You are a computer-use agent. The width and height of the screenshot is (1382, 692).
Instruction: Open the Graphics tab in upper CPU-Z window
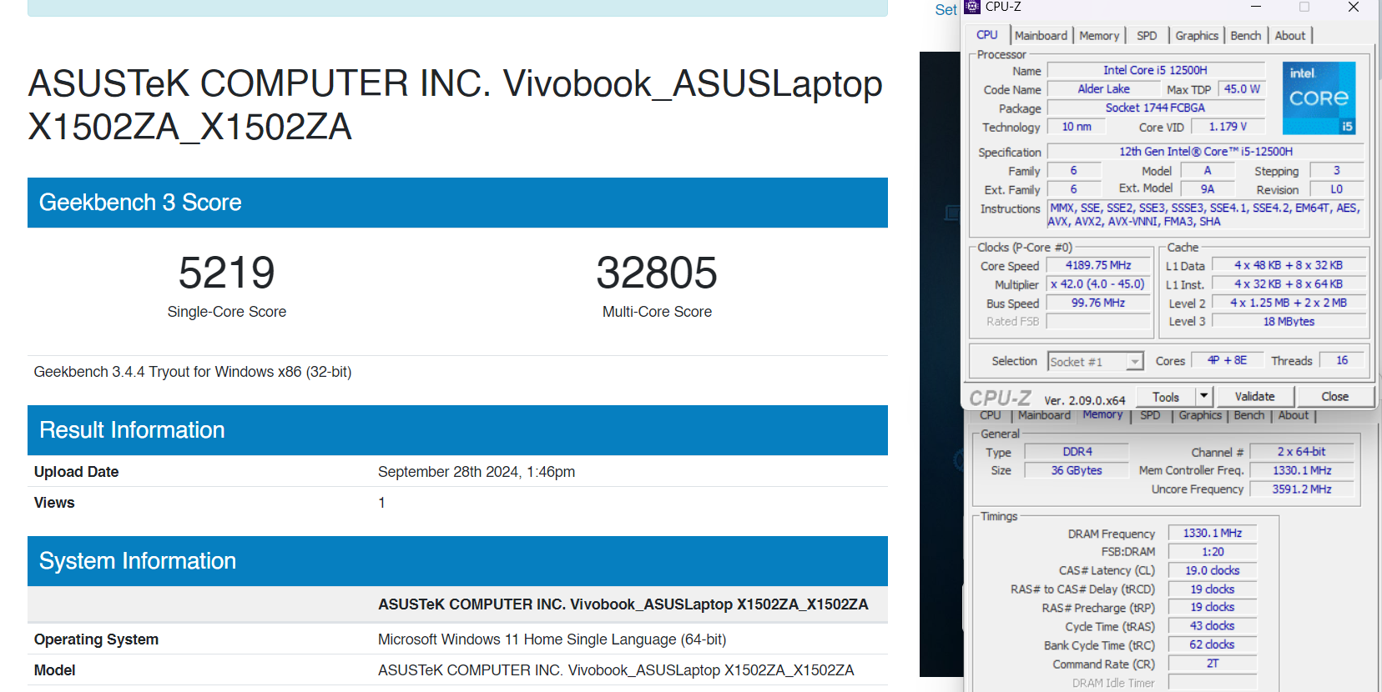1197,35
